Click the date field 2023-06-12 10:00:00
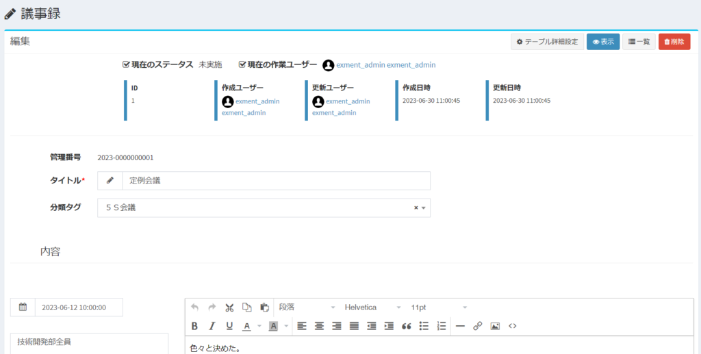This screenshot has height=354, width=701. click(x=79, y=307)
